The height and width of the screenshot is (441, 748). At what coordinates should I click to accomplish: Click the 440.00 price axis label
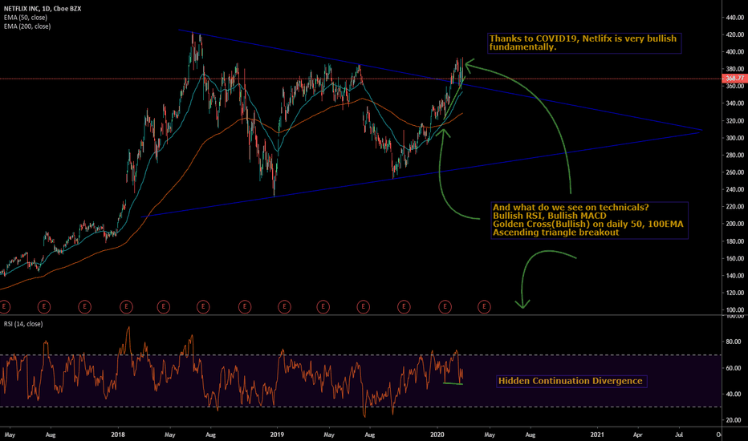tap(735, 18)
